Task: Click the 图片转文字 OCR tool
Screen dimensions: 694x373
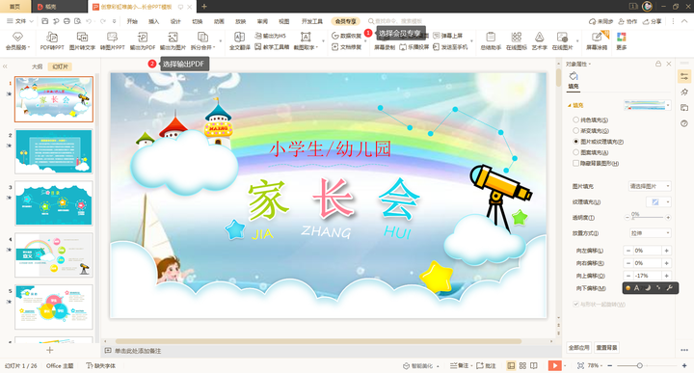Action: [x=82, y=40]
